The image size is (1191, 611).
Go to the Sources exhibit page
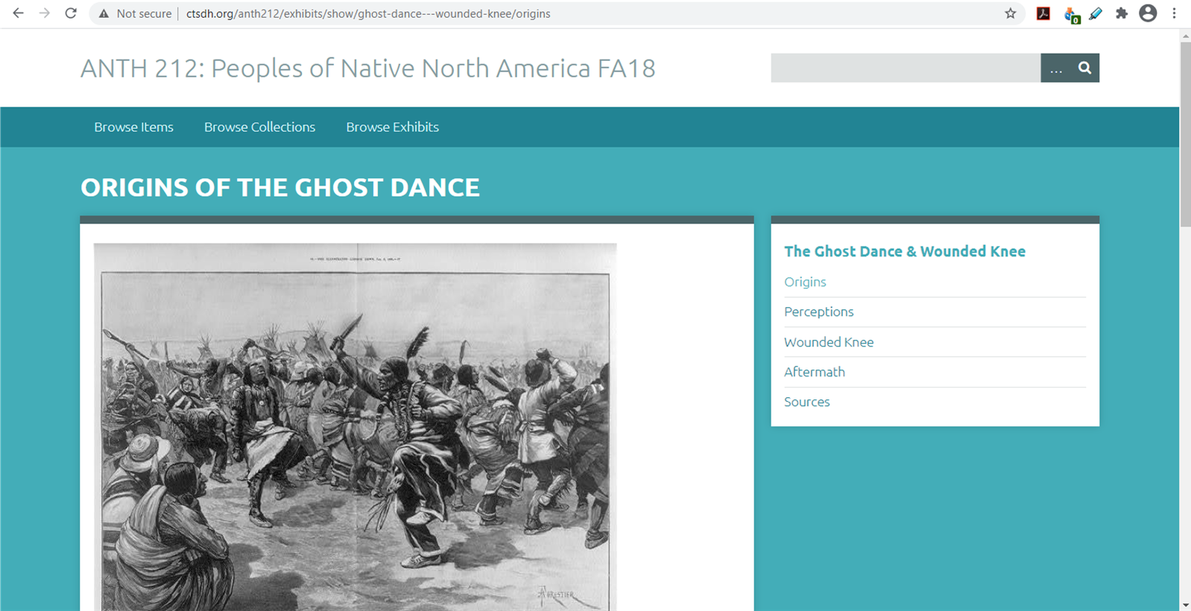806,402
